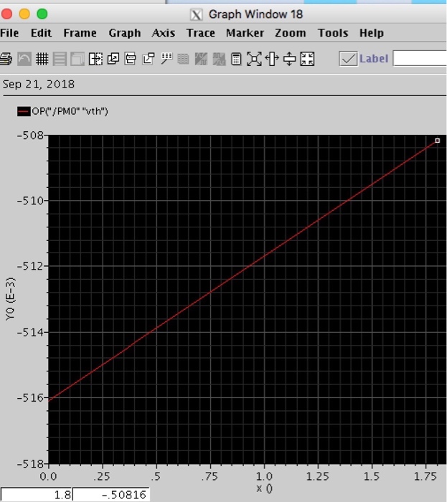Image resolution: width=447 pixels, height=502 pixels.
Task: Click the -508 Y-axis tick label
Action: tap(30, 136)
